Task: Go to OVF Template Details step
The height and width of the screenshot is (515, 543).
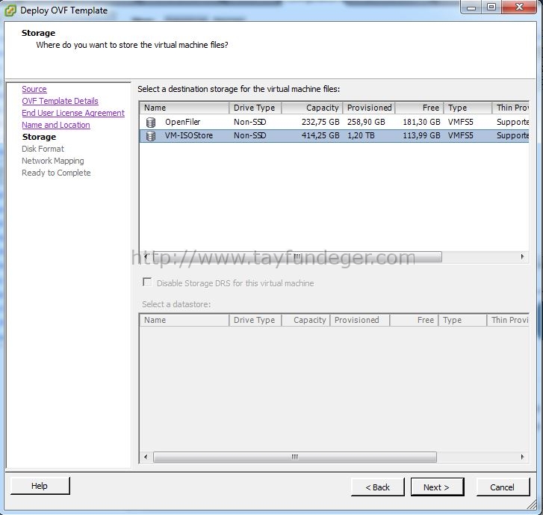Action: point(60,101)
